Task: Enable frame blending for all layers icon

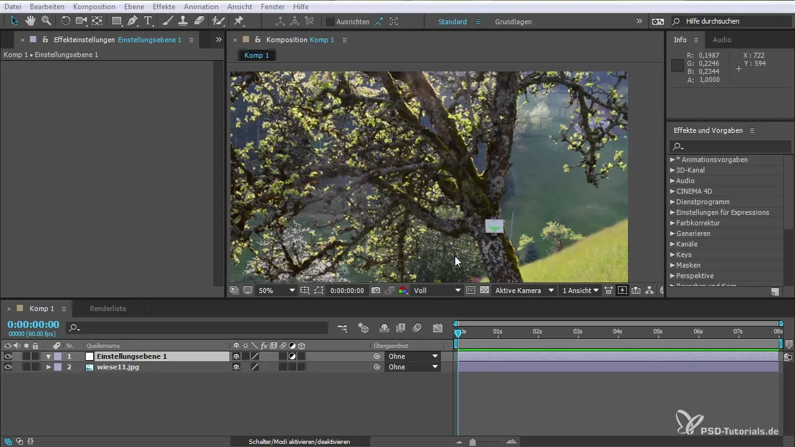Action: [401, 328]
